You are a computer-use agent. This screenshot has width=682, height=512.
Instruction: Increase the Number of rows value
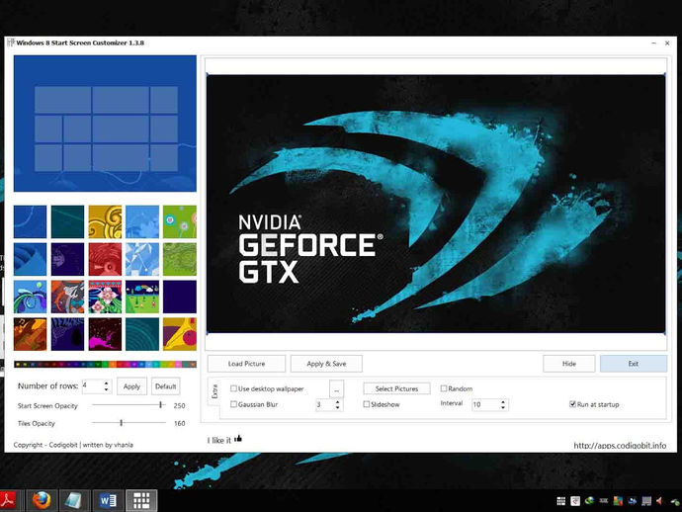[x=106, y=384]
